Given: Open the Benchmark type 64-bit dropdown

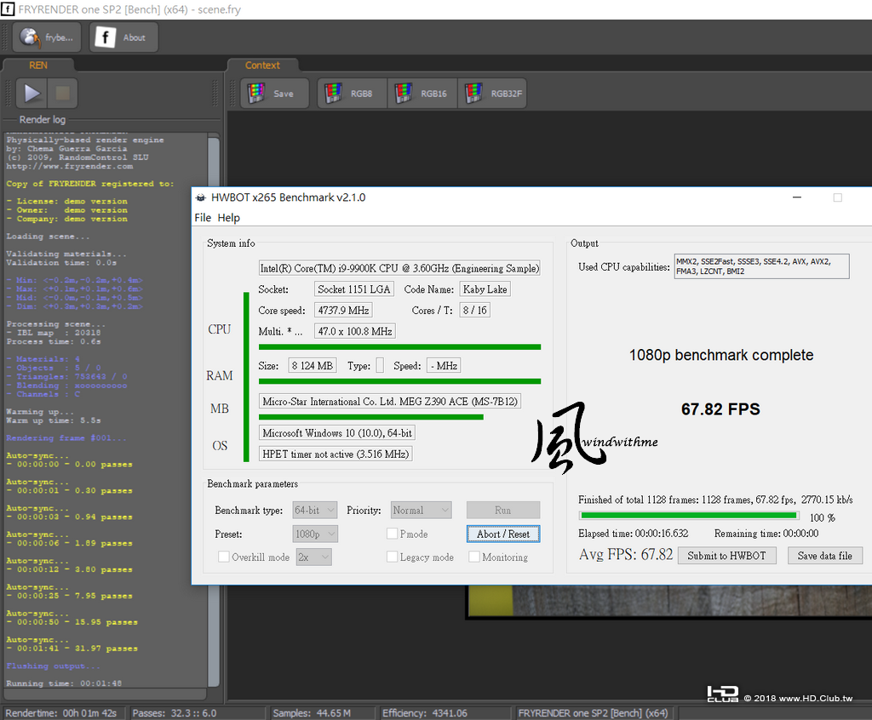Looking at the screenshot, I should 315,510.
